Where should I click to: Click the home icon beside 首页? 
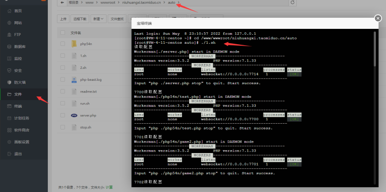pos(9,11)
